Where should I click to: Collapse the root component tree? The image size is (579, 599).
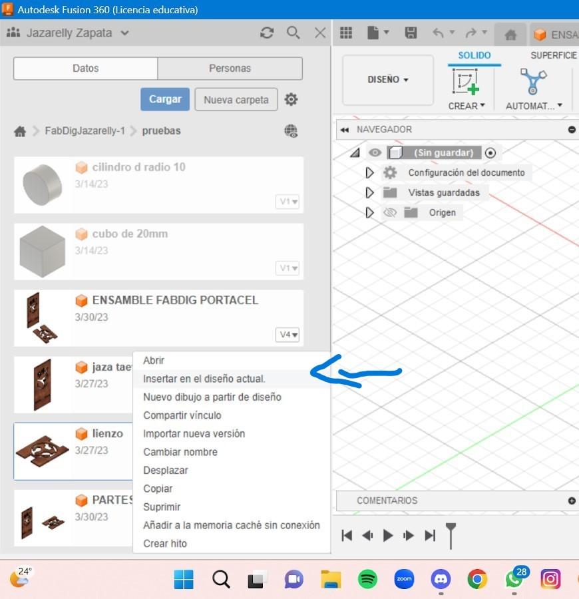point(355,153)
